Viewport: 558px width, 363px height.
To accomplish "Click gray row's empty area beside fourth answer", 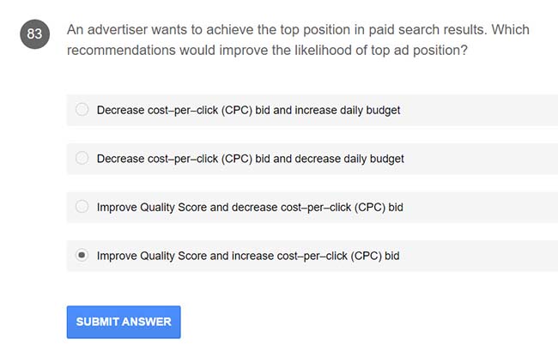I will click(x=481, y=256).
